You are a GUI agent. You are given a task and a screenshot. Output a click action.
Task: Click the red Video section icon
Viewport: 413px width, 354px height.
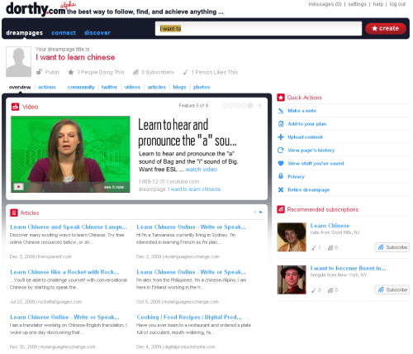pos(15,107)
